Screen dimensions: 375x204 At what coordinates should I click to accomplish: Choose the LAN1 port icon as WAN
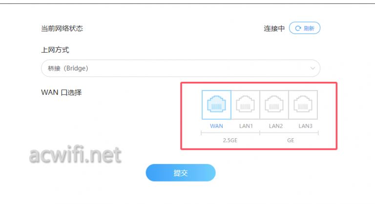click(x=246, y=105)
